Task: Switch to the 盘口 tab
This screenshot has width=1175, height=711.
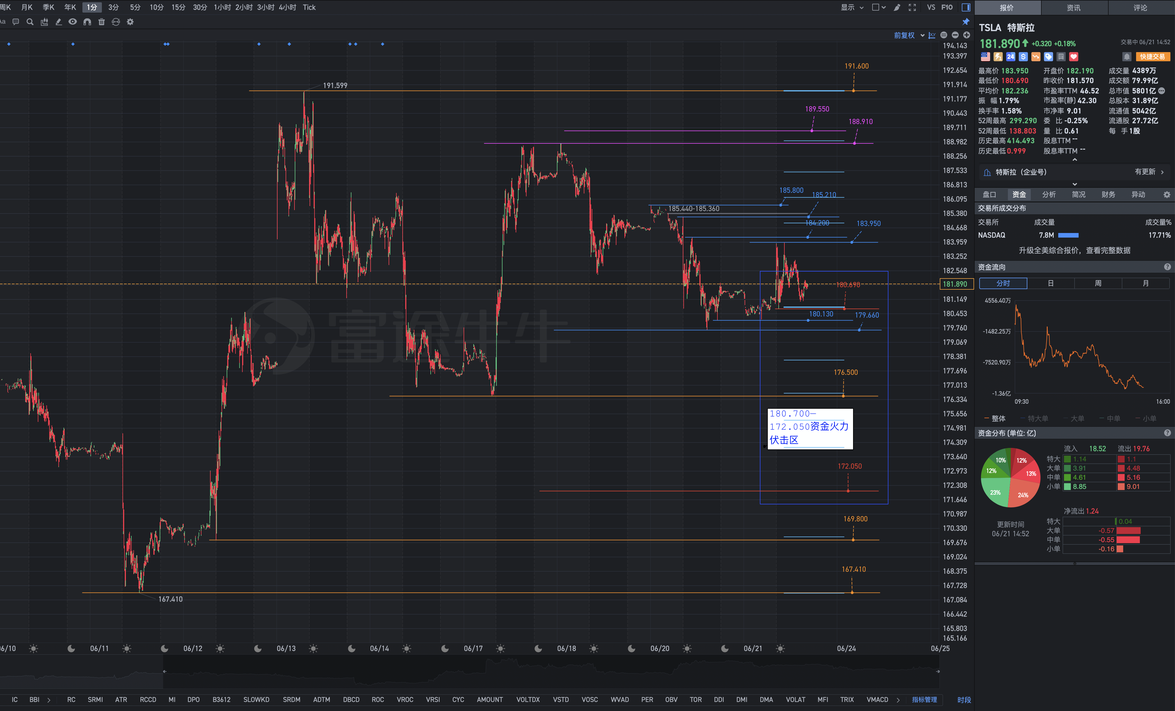Action: [x=990, y=195]
